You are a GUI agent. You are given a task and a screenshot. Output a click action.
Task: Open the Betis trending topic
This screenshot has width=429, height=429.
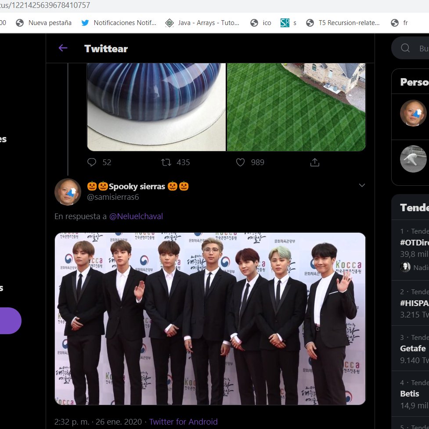click(410, 394)
